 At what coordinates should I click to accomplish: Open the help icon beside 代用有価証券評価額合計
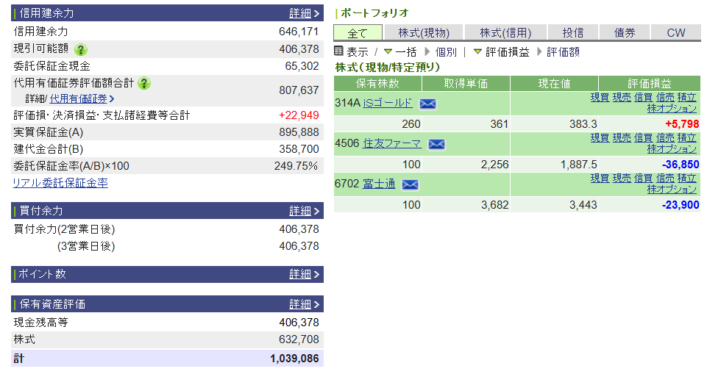(x=144, y=83)
